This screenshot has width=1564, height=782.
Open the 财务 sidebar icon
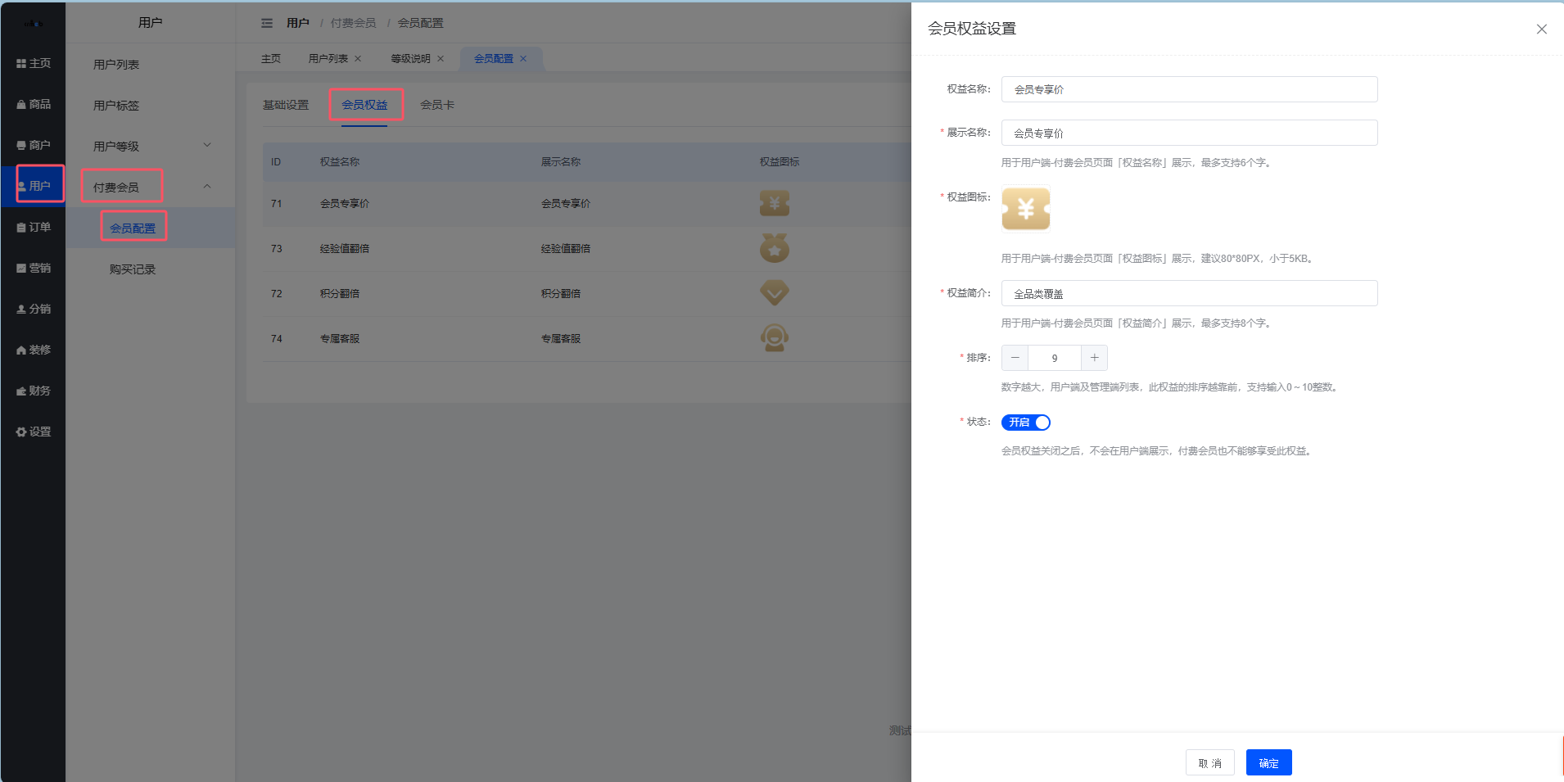[x=33, y=391]
